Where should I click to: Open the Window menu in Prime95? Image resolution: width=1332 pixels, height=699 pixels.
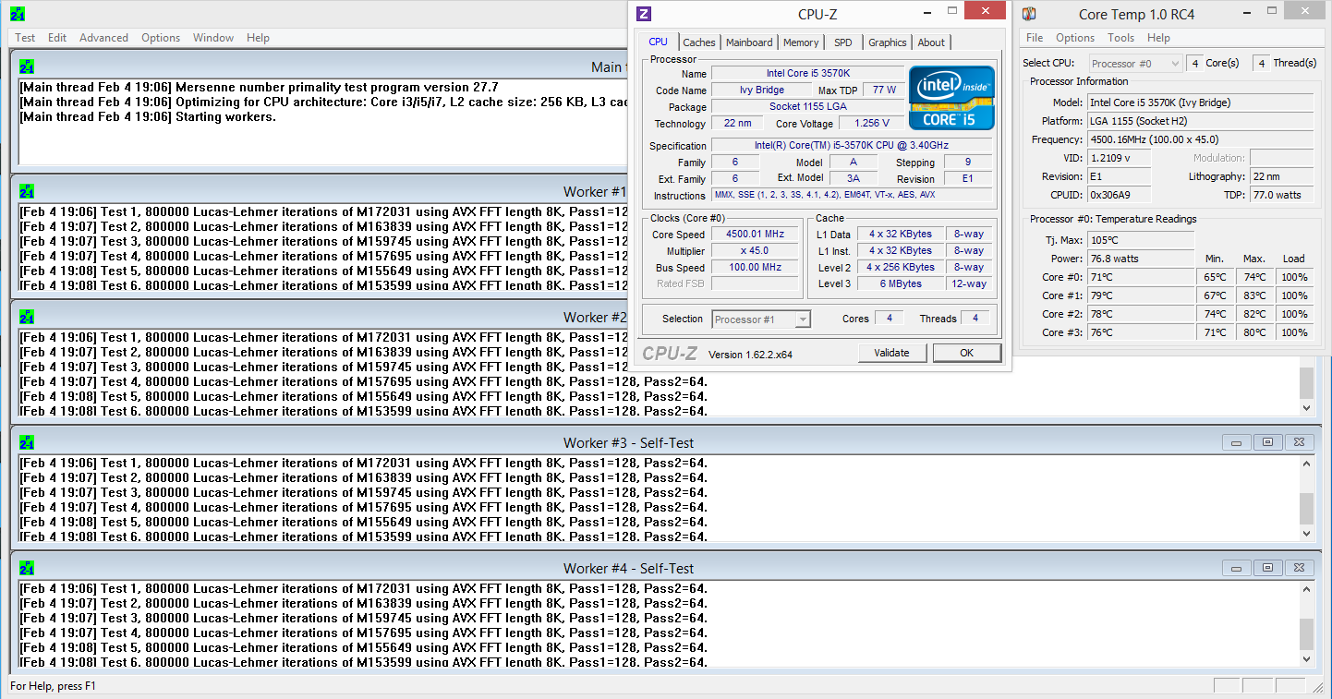pyautogui.click(x=213, y=38)
